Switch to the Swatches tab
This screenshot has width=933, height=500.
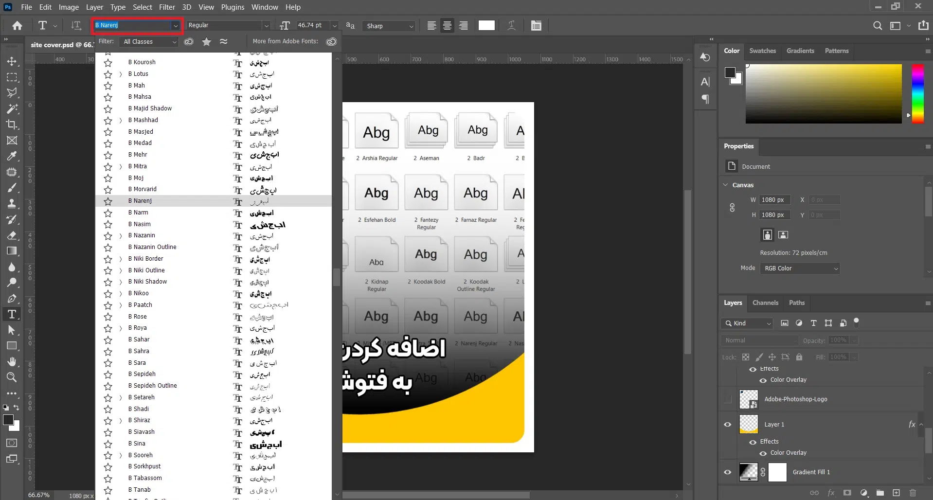(x=762, y=51)
